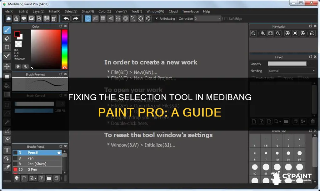The height and width of the screenshot is (191, 320).
Task: Click the foreground black color swatch
Action: (17, 34)
